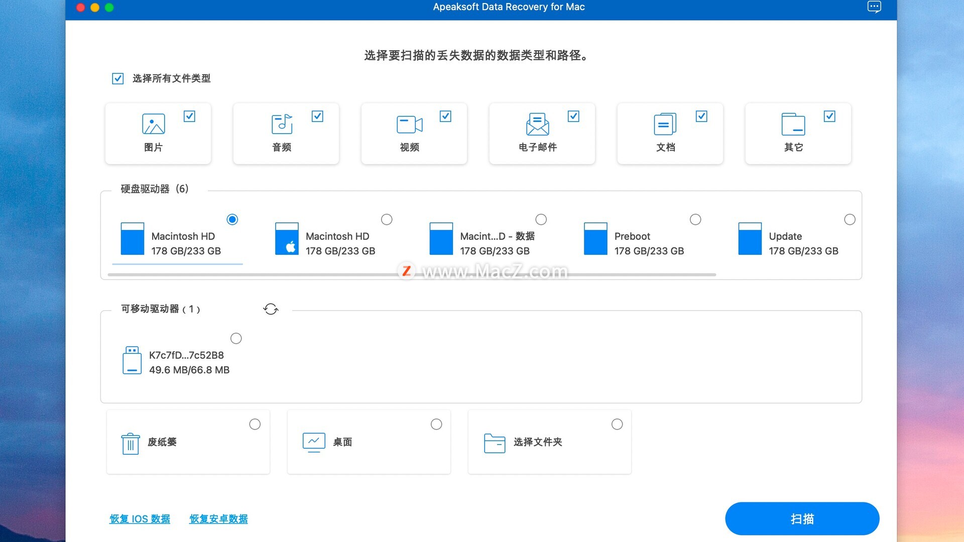Toggle the select all file types checkbox
This screenshot has height=542, width=964.
point(118,79)
